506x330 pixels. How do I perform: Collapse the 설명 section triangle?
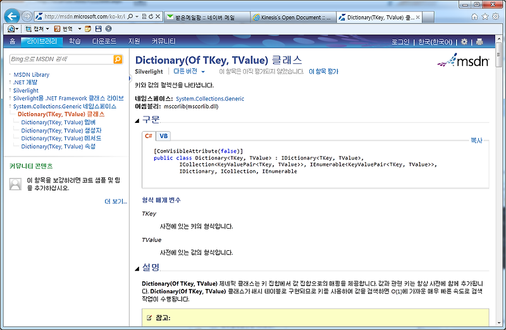[x=137, y=269]
